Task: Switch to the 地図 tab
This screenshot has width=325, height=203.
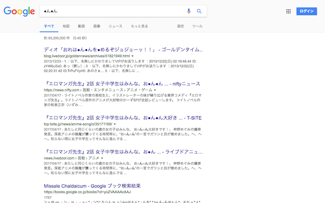Action: click(x=66, y=26)
